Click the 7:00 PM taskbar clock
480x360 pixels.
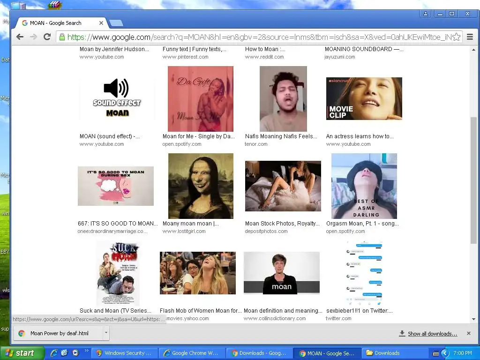coord(463,353)
